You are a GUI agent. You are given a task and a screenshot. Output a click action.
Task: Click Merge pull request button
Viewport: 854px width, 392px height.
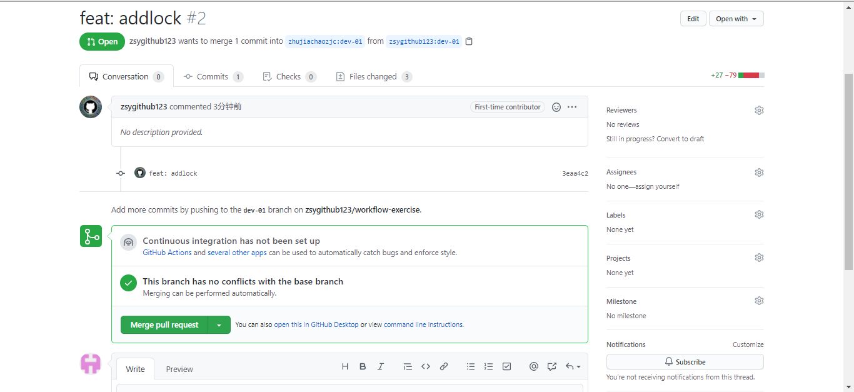164,325
